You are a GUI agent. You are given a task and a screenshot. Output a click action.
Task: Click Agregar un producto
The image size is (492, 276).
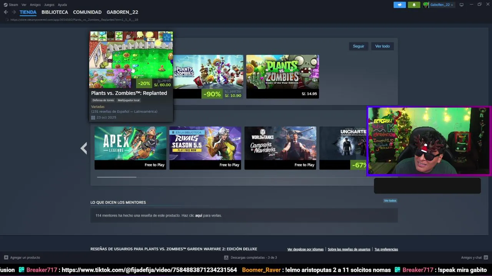(22, 258)
